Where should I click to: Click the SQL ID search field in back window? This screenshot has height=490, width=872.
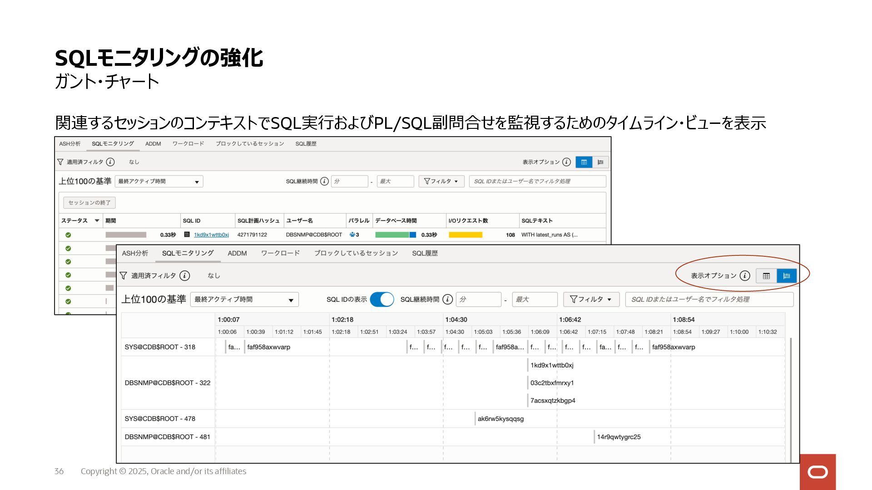(538, 181)
